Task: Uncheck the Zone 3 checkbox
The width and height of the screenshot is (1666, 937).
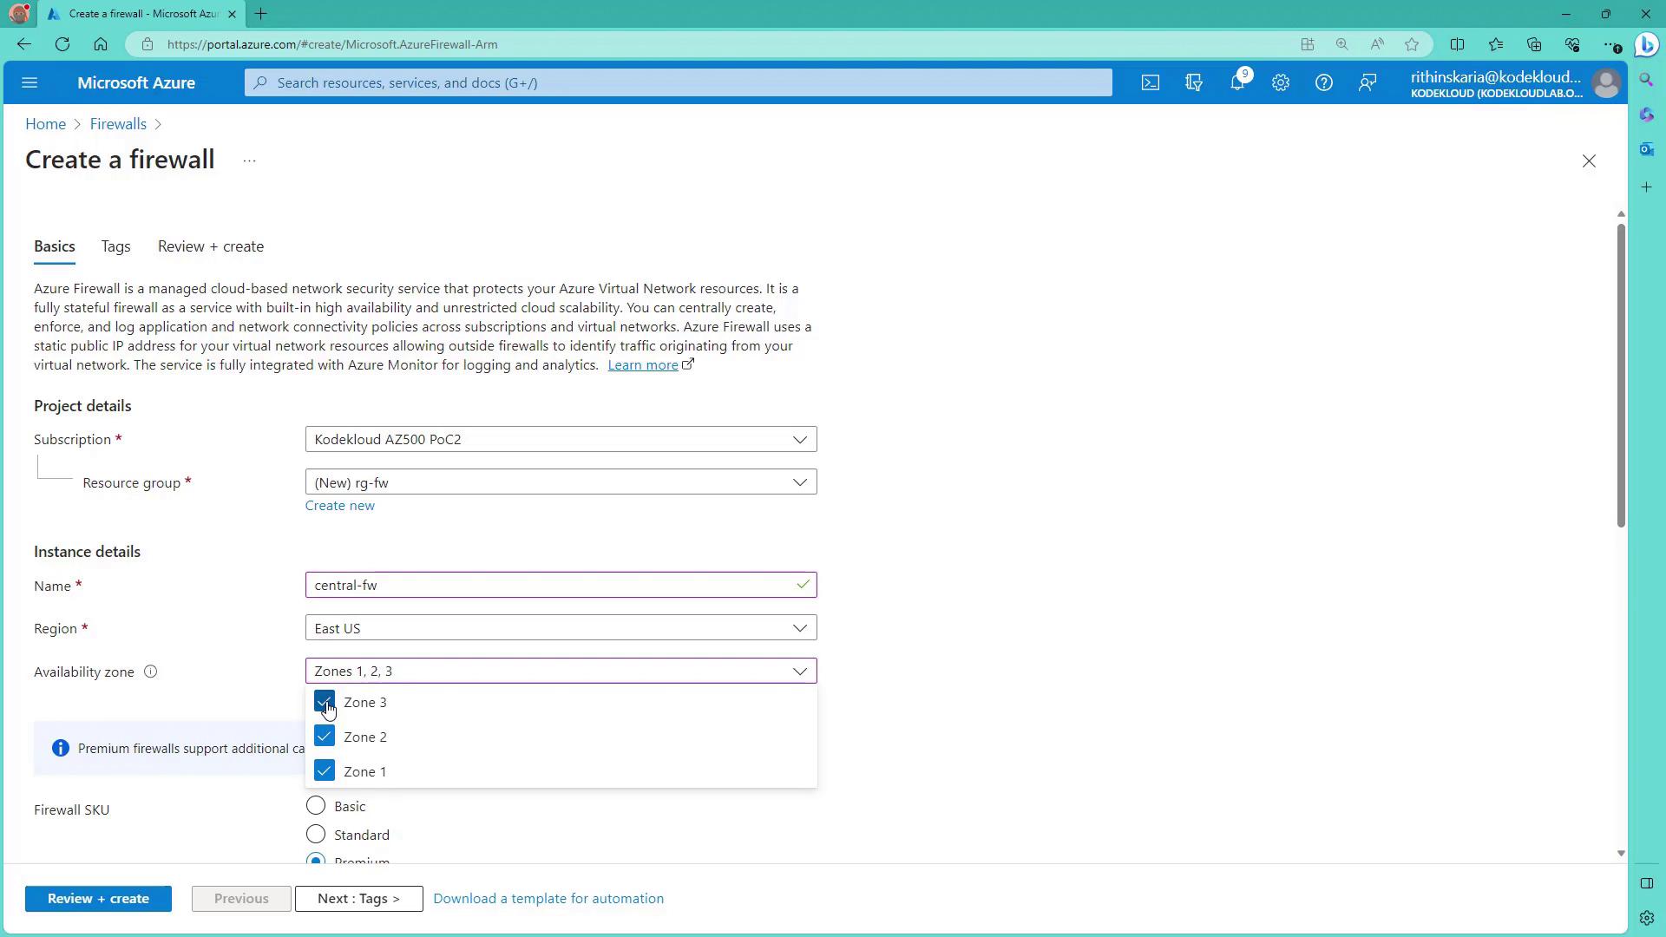Action: point(325,702)
